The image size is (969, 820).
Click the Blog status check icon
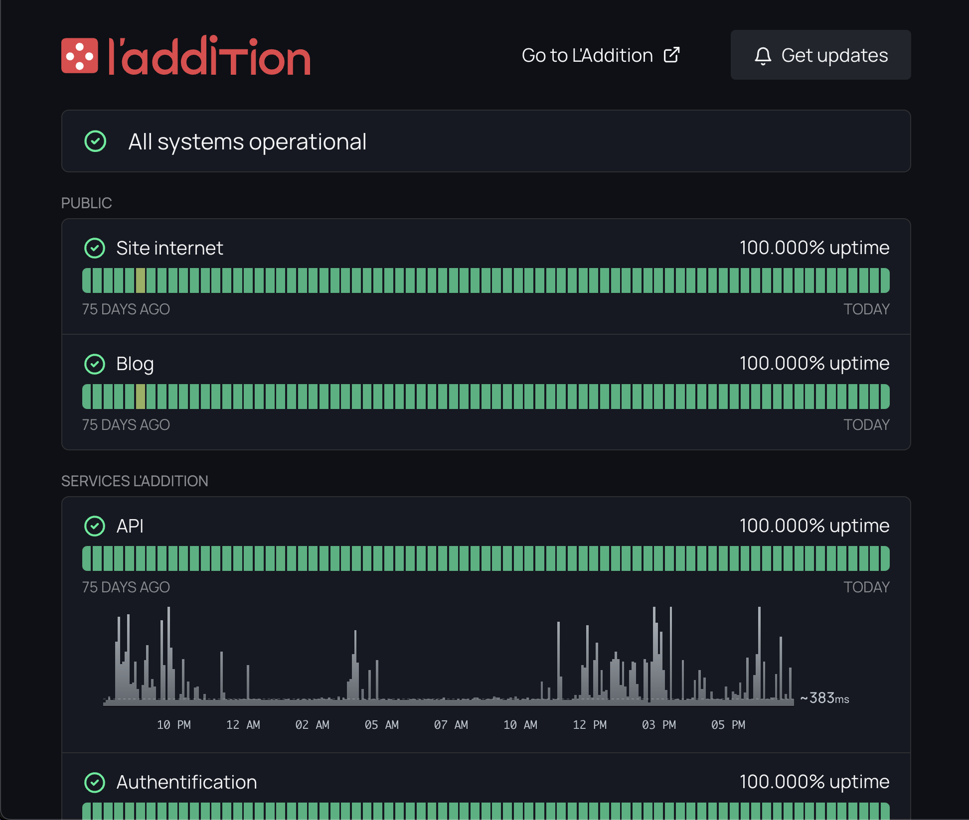pos(95,364)
